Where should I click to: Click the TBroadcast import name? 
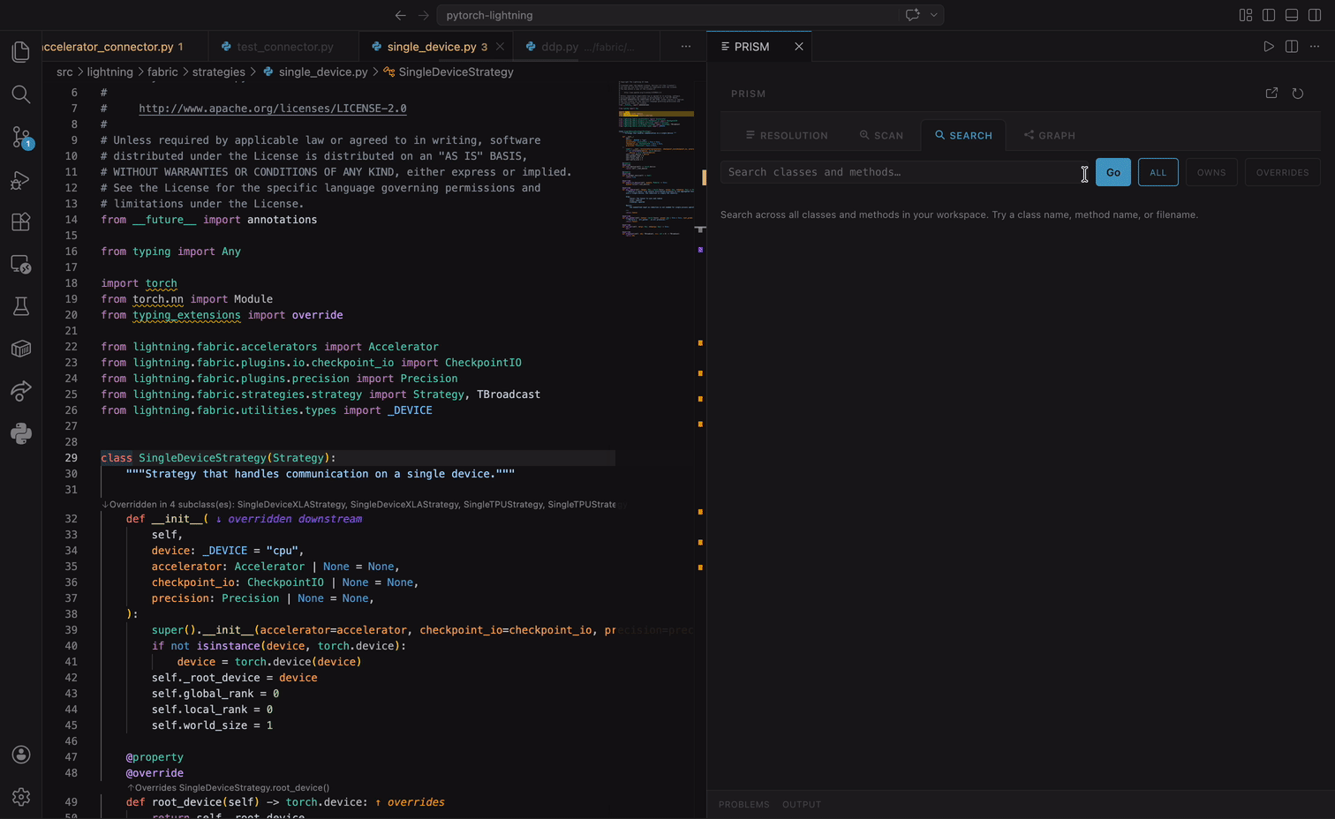pos(509,394)
